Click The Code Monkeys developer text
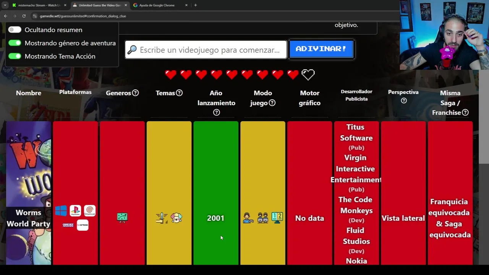The width and height of the screenshot is (489, 275). click(355, 205)
